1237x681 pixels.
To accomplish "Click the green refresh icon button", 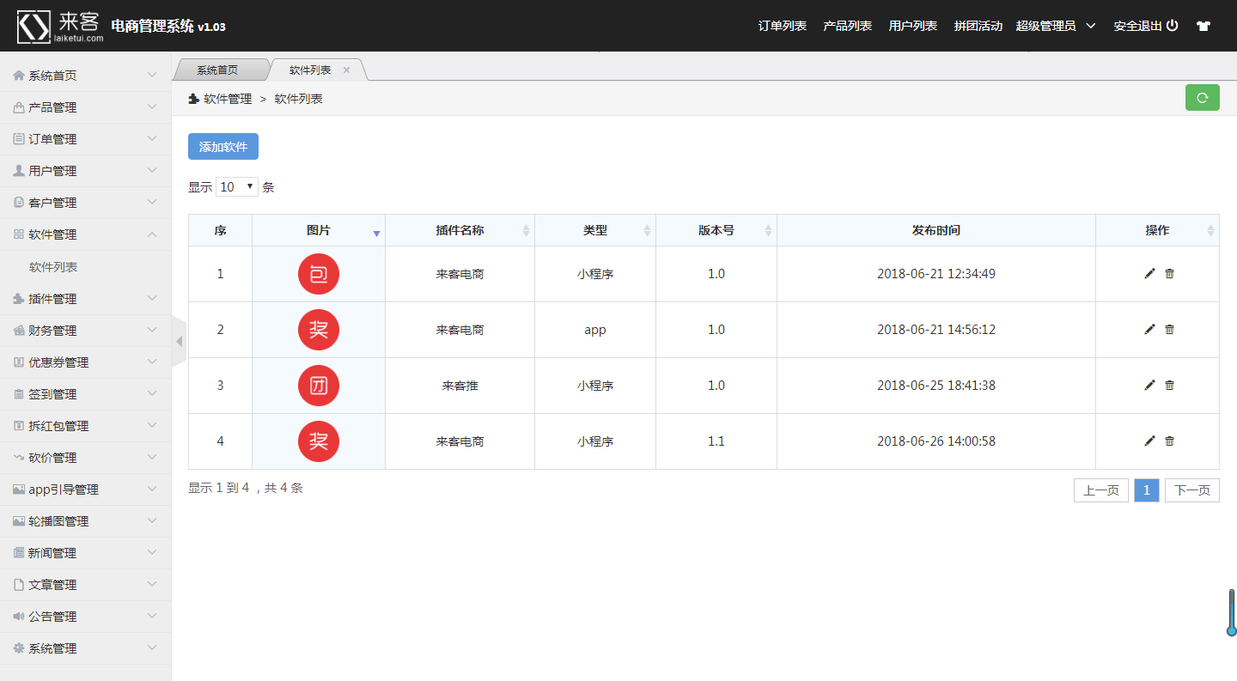I will click(x=1202, y=98).
